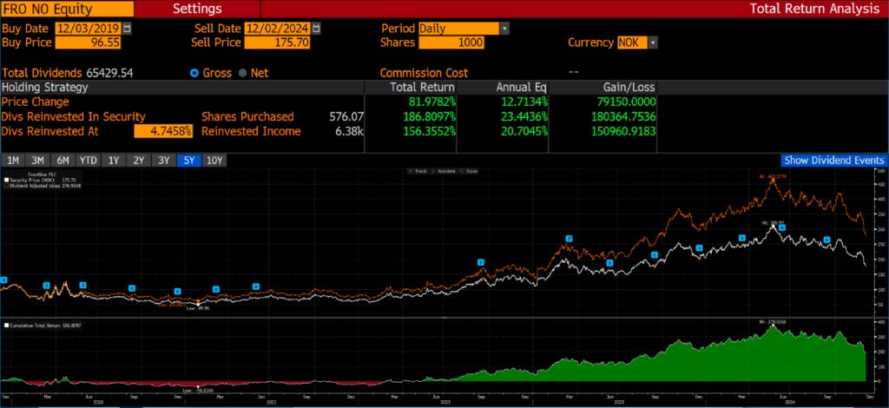Click dividend marker right of the Hi 309.90 label
889x408 pixels.
click(x=782, y=227)
